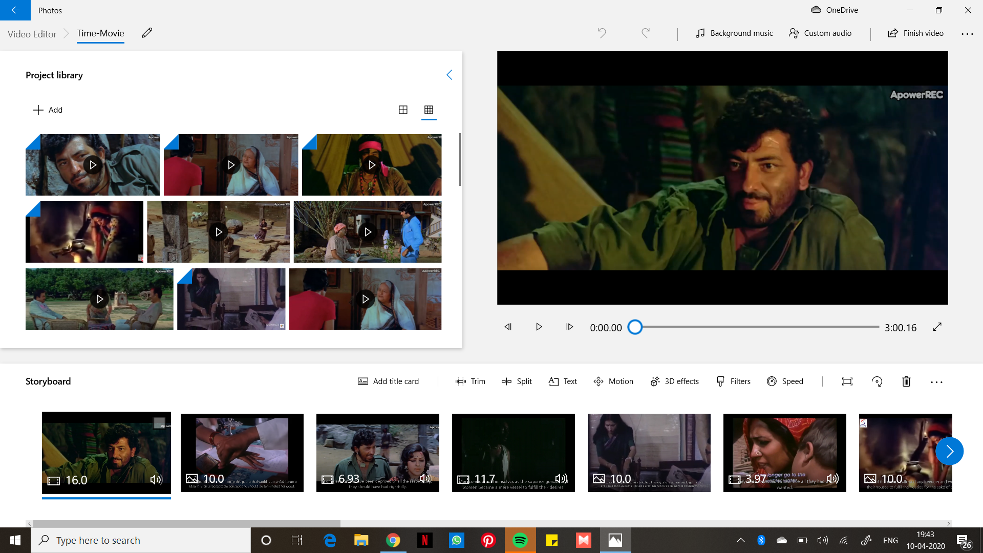The height and width of the screenshot is (553, 983).
Task: Click the Video Editor breadcrumb
Action: [x=31, y=34]
